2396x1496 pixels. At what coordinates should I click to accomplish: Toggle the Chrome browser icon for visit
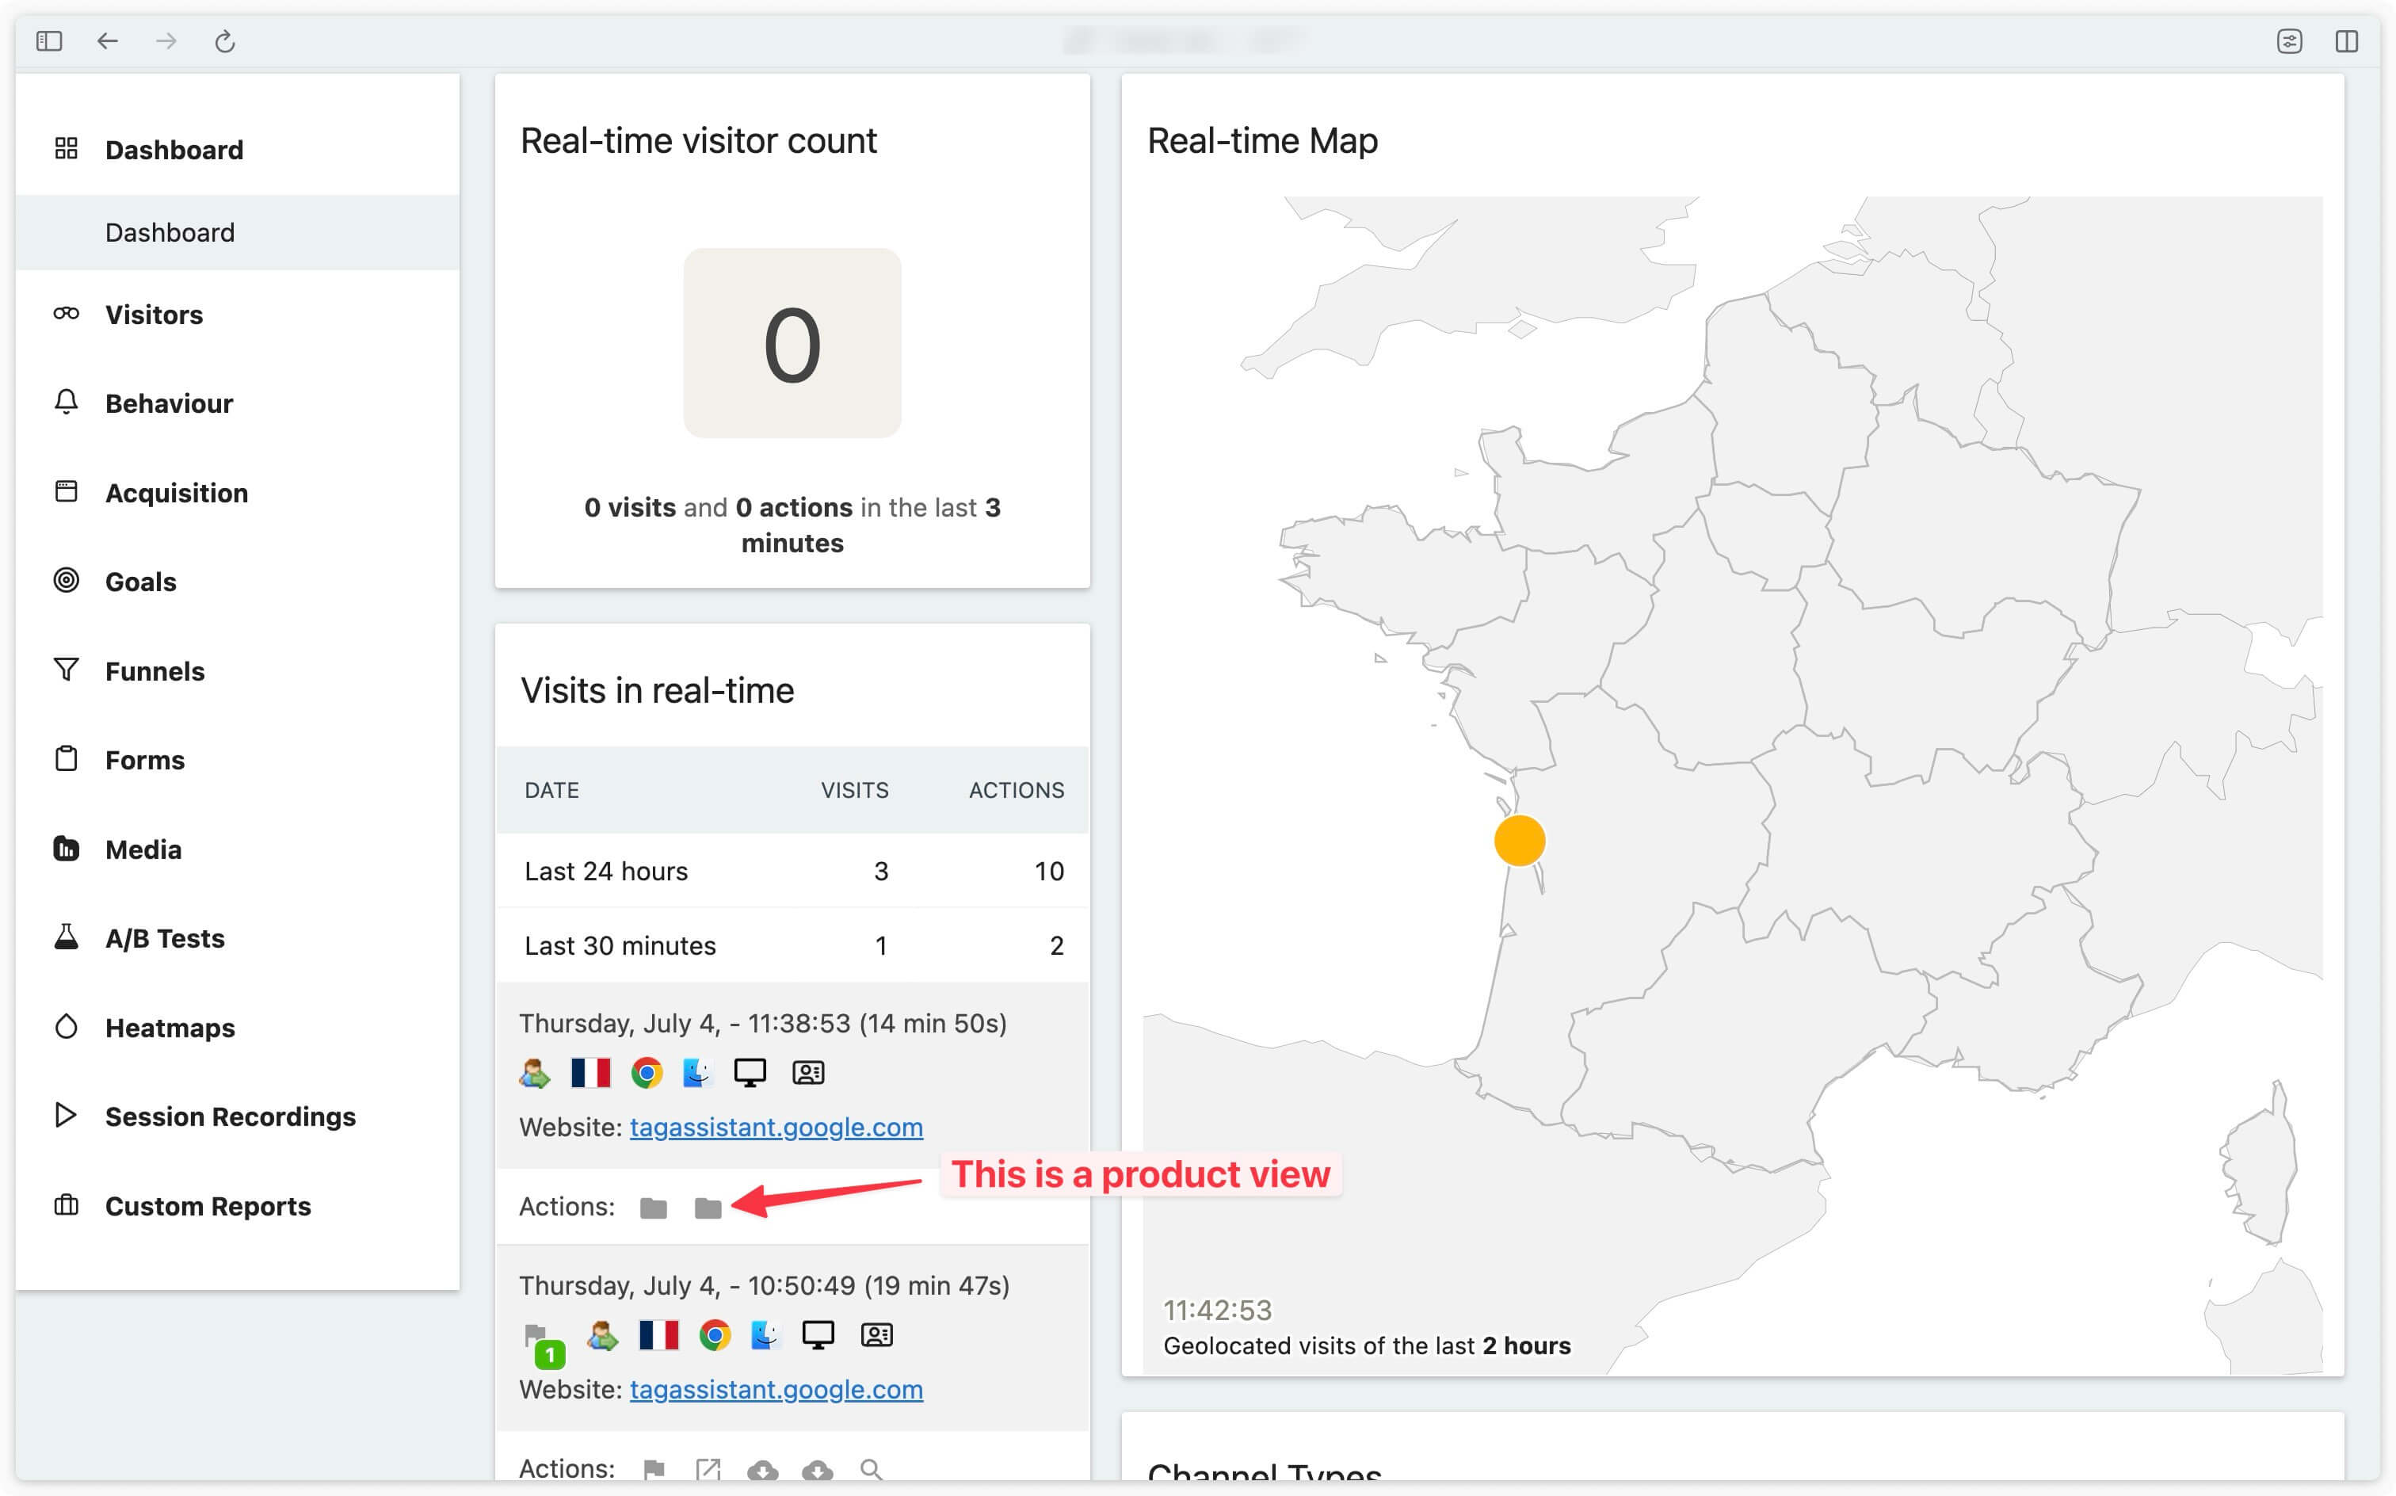646,1072
